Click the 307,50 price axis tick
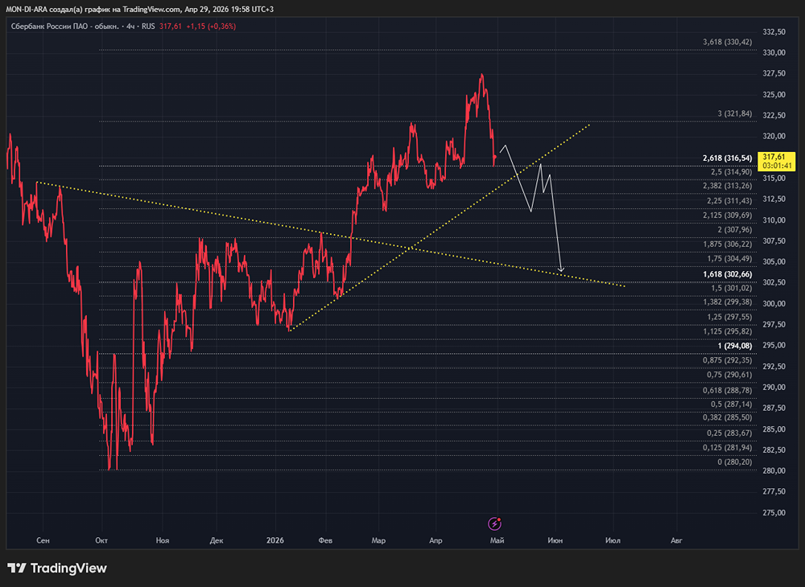Viewport: 805px width, 587px height. coord(774,241)
